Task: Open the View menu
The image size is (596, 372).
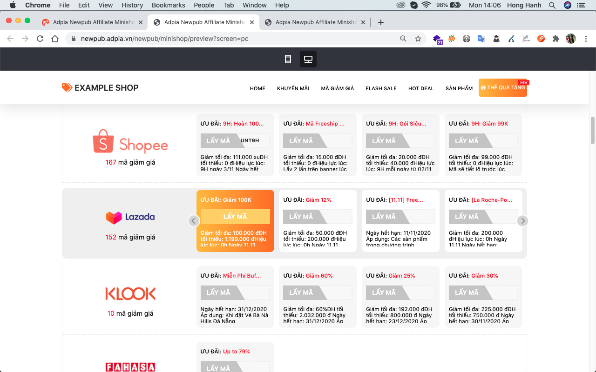Action: [106, 5]
